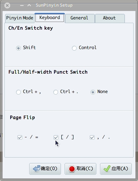This screenshot has width=138, height=181.
Task: Select the Keyboard tab
Action: pyautogui.click(x=50, y=18)
